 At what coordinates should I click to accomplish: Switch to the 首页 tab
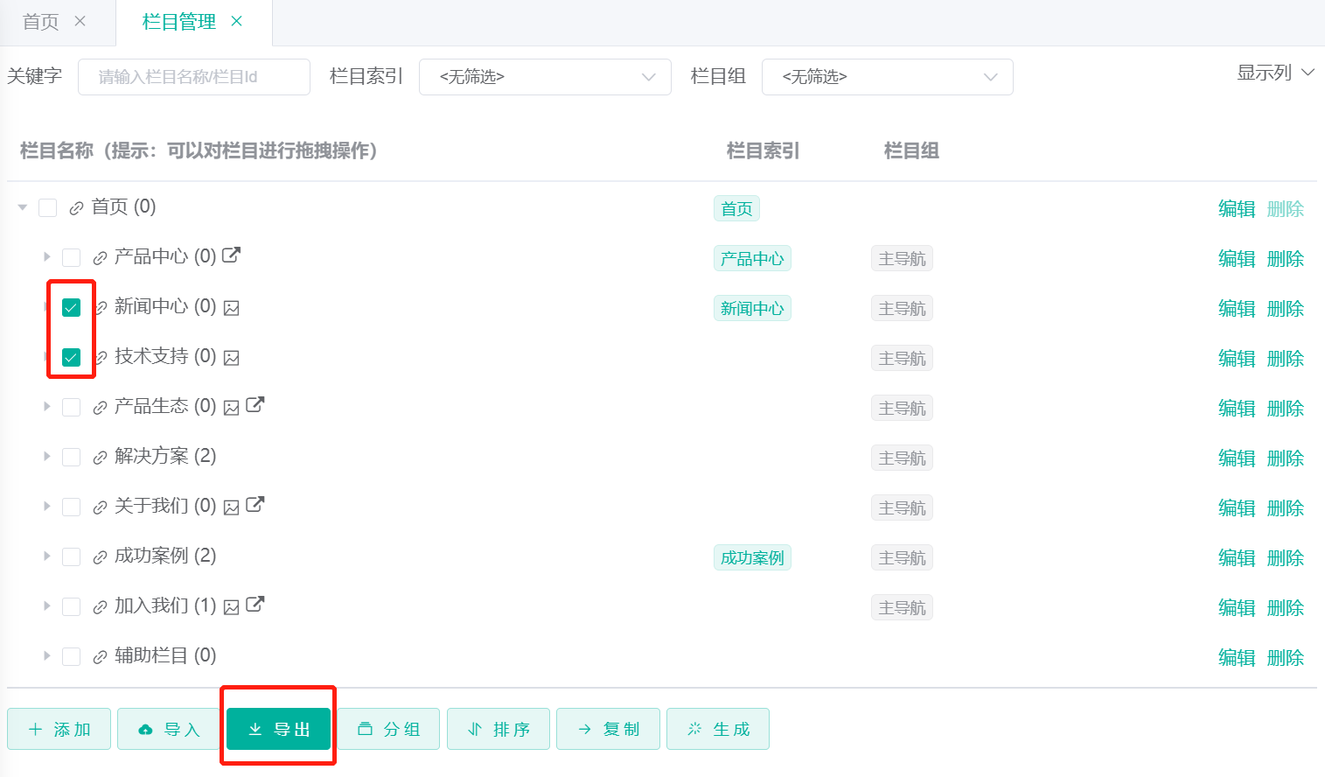[x=41, y=22]
